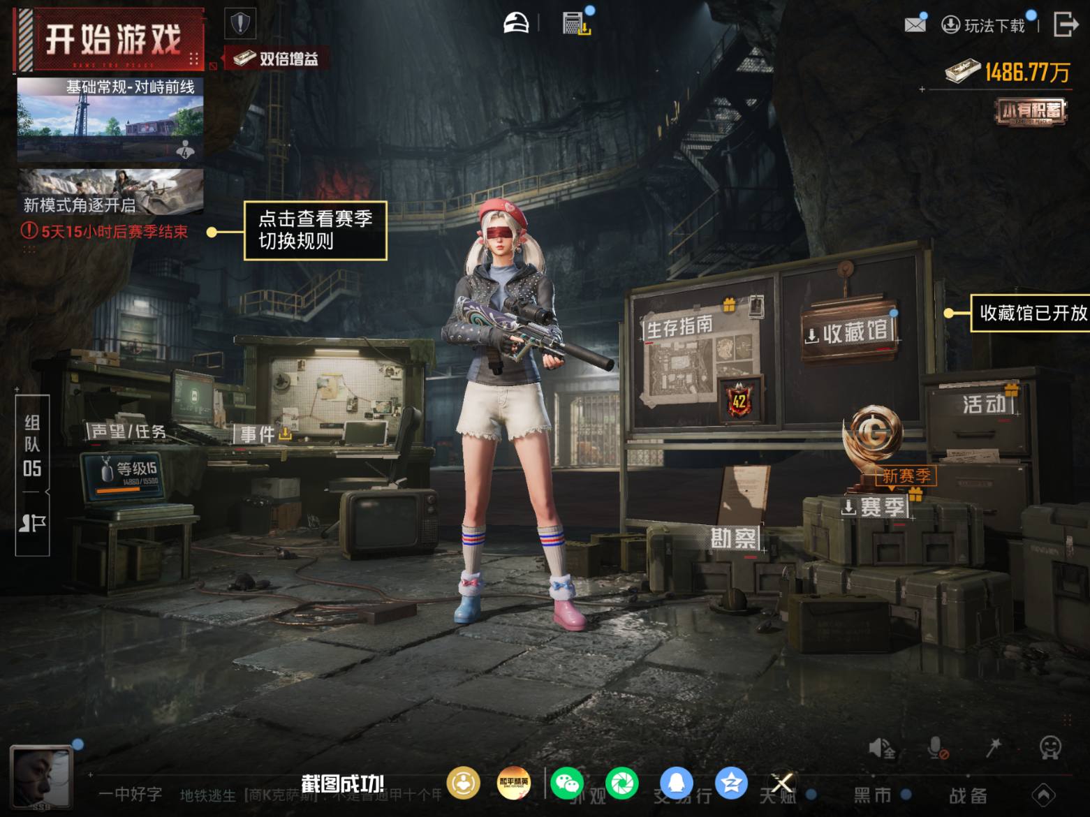Open the 活动 events cabinet
Viewport: 1090px width, 817px height.
985,404
